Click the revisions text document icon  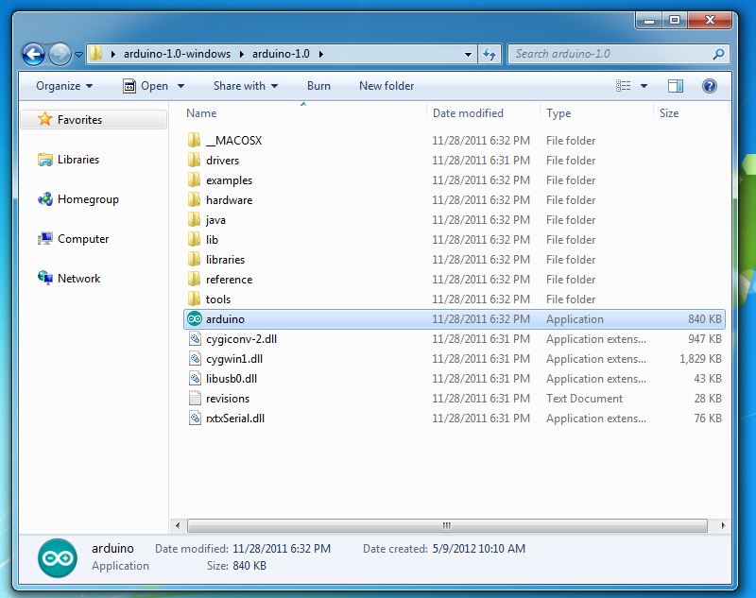pos(195,399)
